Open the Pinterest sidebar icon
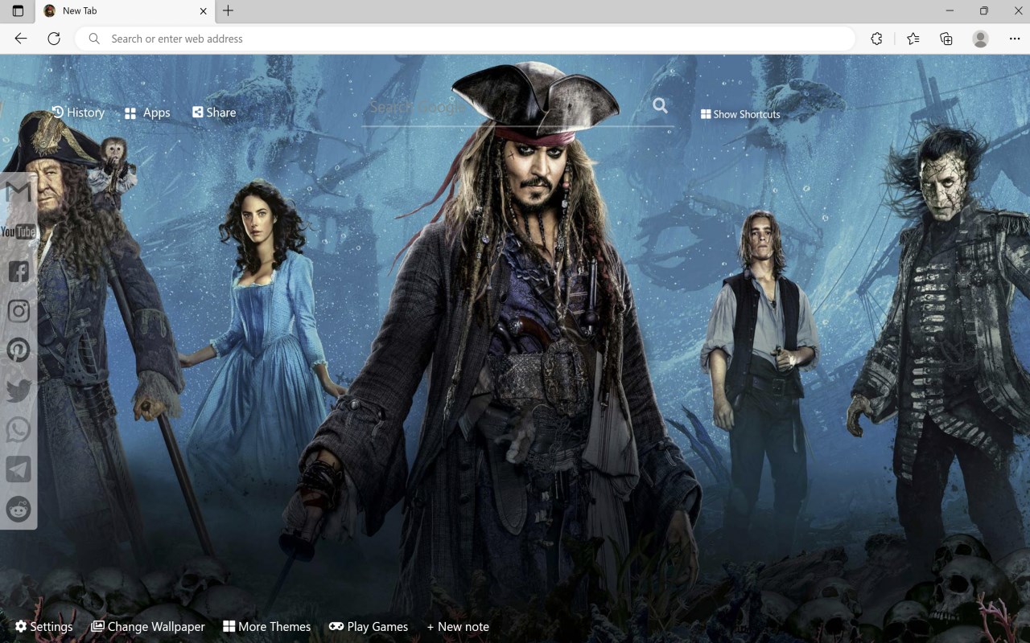Viewport: 1030px width, 643px height. [19, 350]
